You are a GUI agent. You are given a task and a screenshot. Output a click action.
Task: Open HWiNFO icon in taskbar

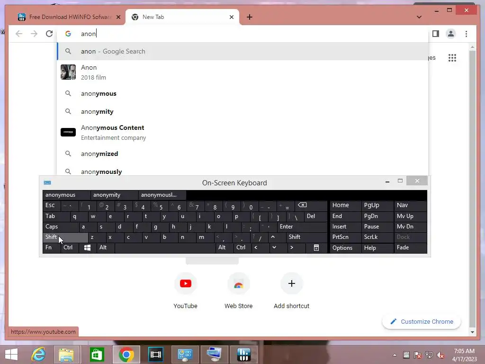click(244, 355)
